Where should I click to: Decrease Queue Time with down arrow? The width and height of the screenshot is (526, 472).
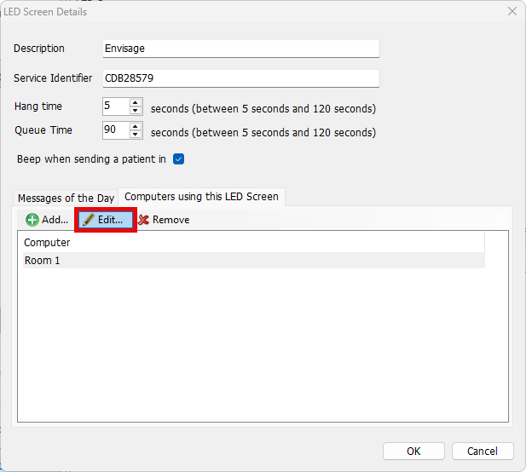tap(136, 135)
